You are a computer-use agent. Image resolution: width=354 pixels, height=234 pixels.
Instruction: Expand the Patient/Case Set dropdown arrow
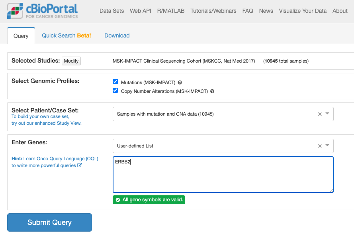(327, 114)
